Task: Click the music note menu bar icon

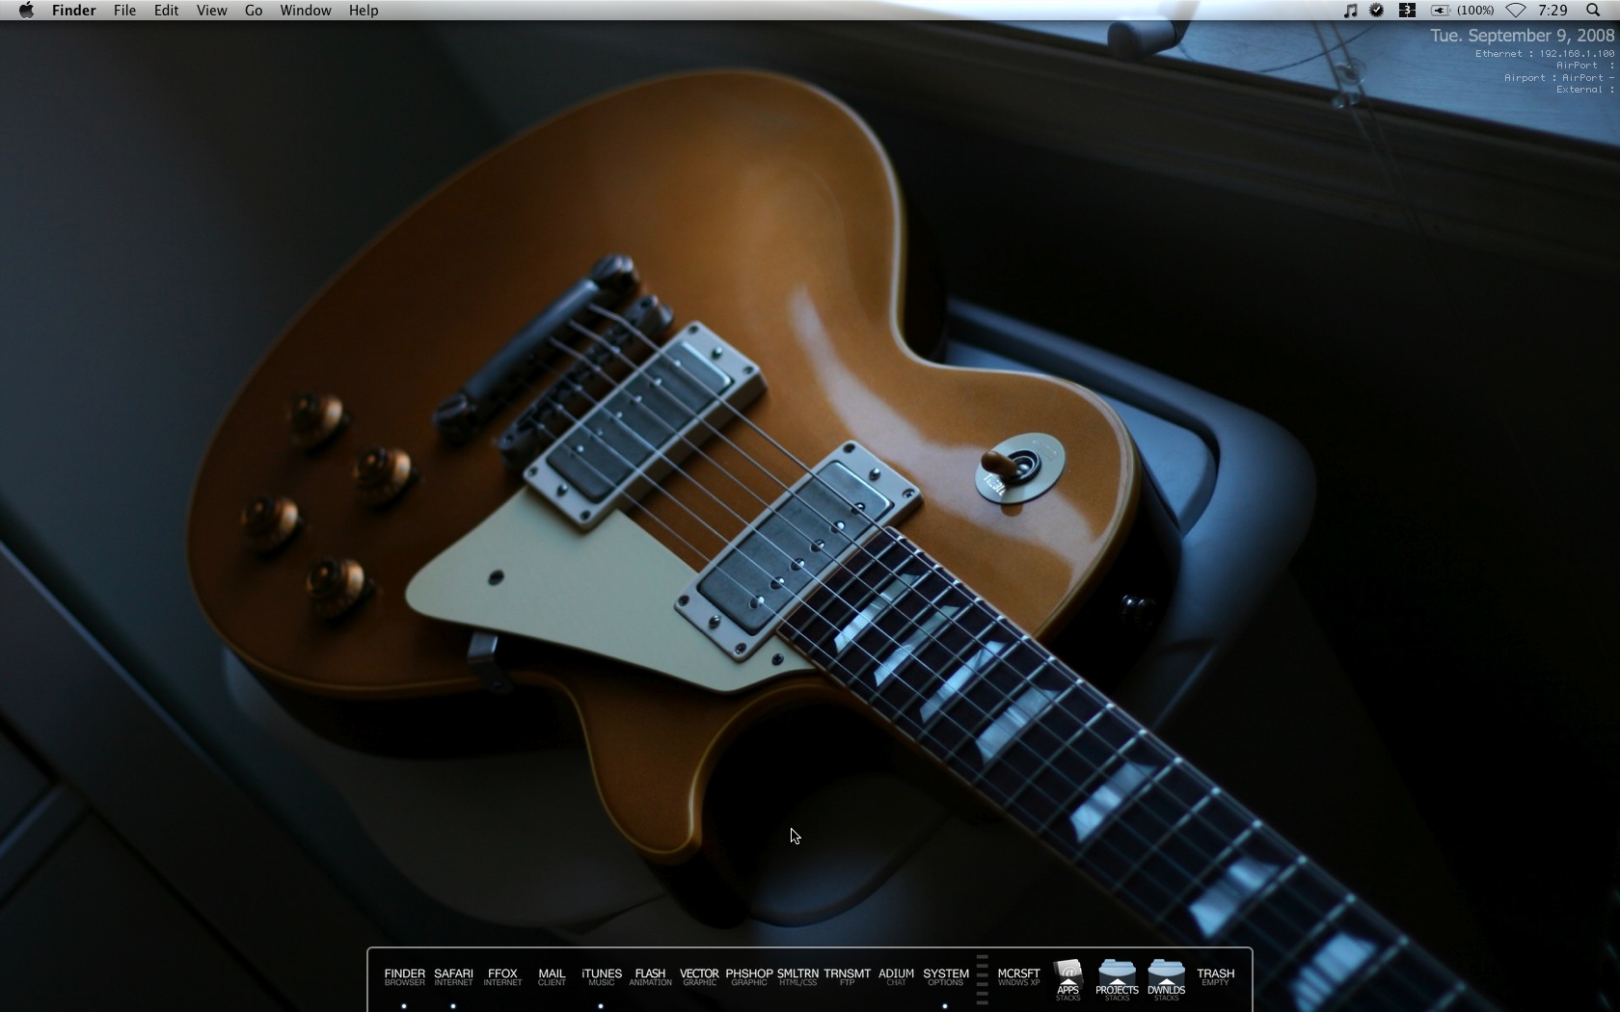Action: click(1350, 11)
